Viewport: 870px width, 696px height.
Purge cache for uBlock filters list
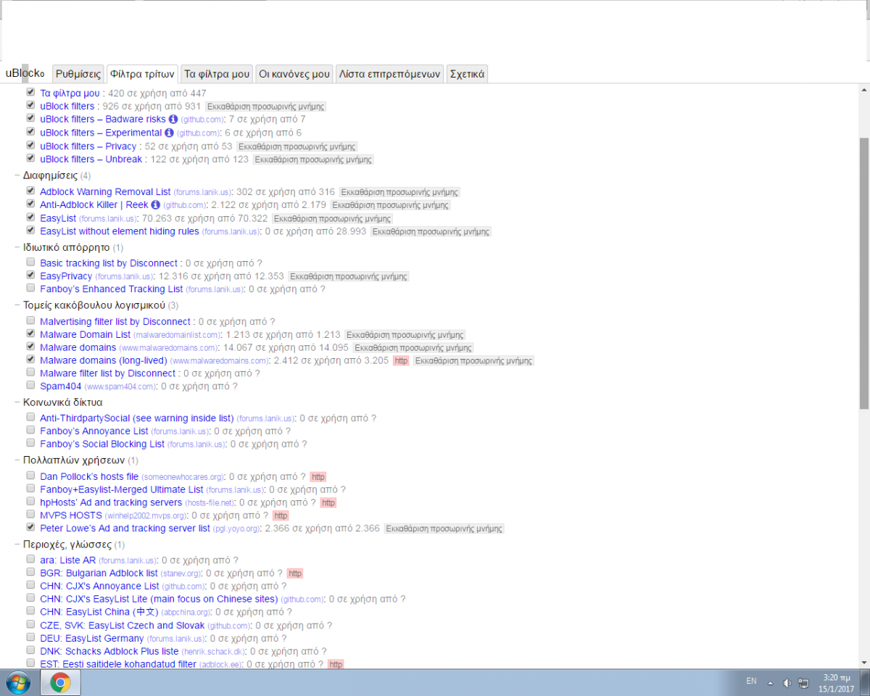coord(265,107)
